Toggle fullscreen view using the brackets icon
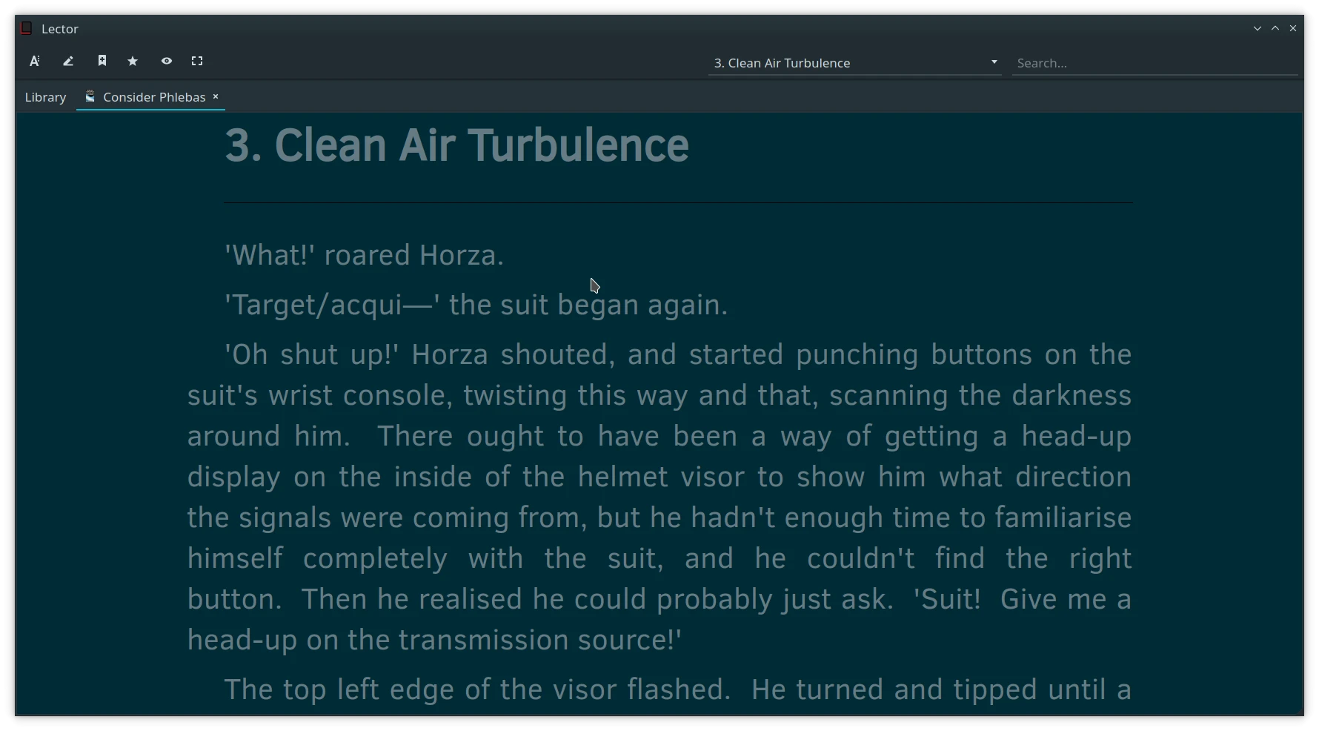Image resolution: width=1319 pixels, height=731 pixels. tap(197, 62)
